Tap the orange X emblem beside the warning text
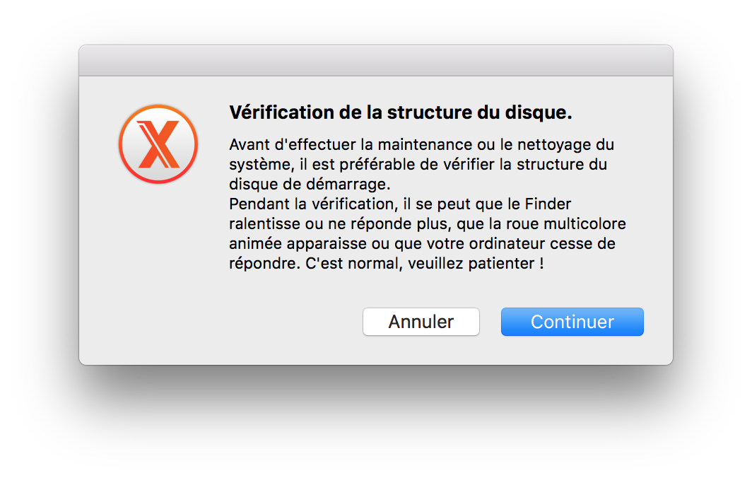 [x=158, y=144]
